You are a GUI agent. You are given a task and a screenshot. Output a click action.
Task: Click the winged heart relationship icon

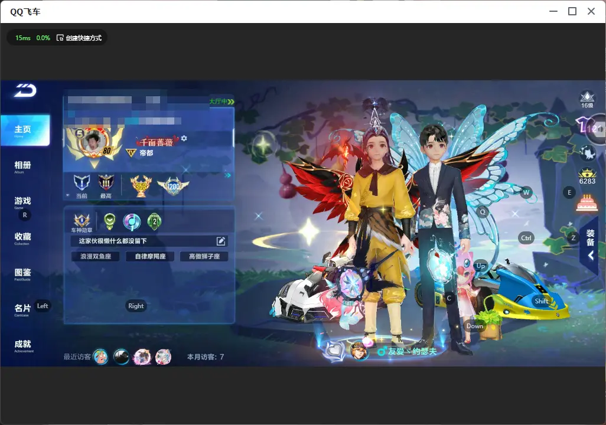335,351
